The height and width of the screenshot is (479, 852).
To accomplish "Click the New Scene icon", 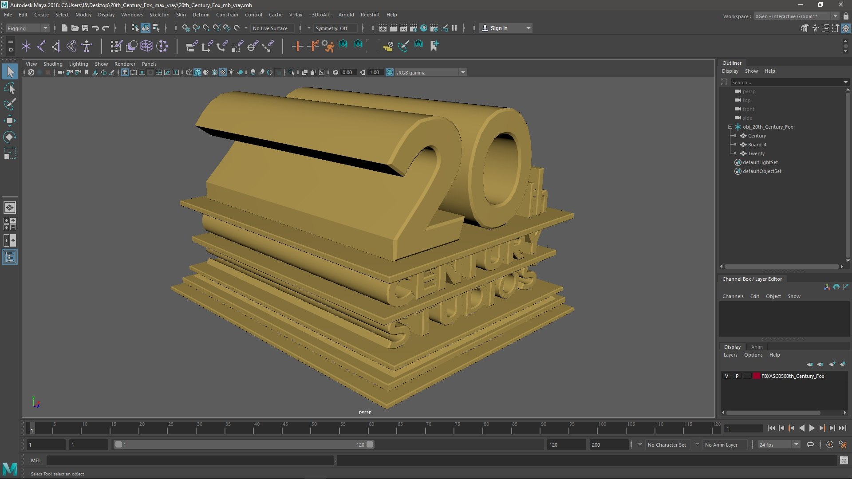I will coord(64,28).
